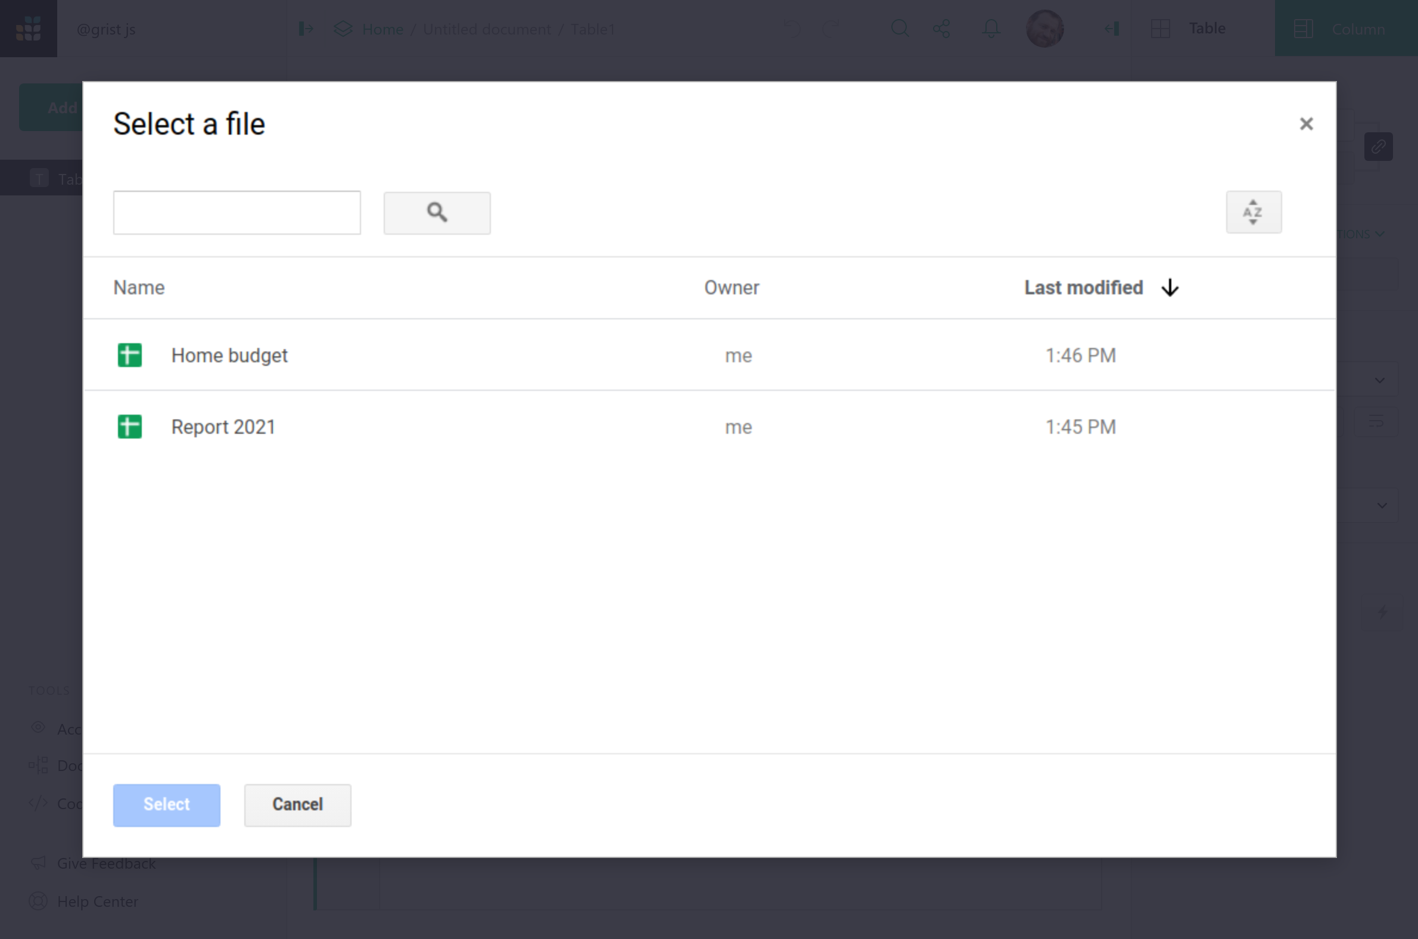The image size is (1418, 939).
Task: Click the magnifier search button in dialog
Action: (437, 213)
